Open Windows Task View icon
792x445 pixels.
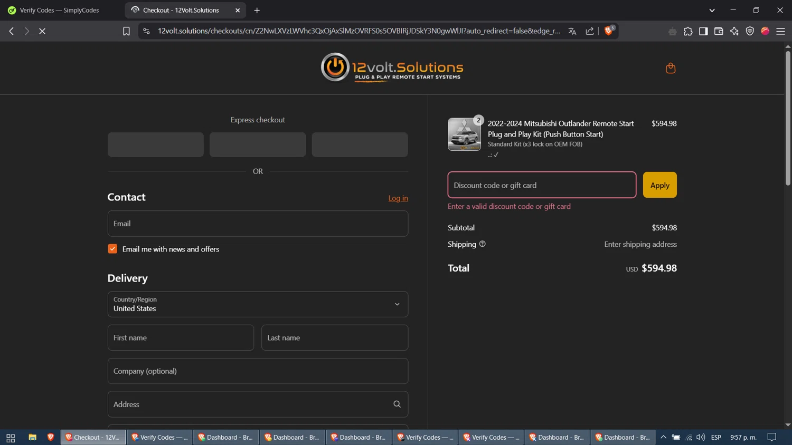click(11, 438)
